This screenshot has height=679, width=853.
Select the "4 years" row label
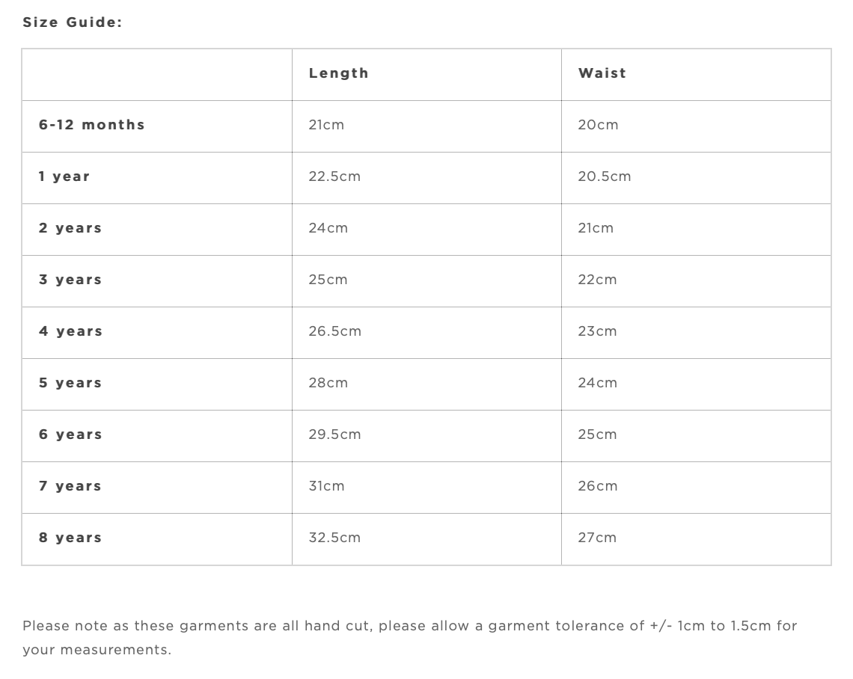point(70,331)
